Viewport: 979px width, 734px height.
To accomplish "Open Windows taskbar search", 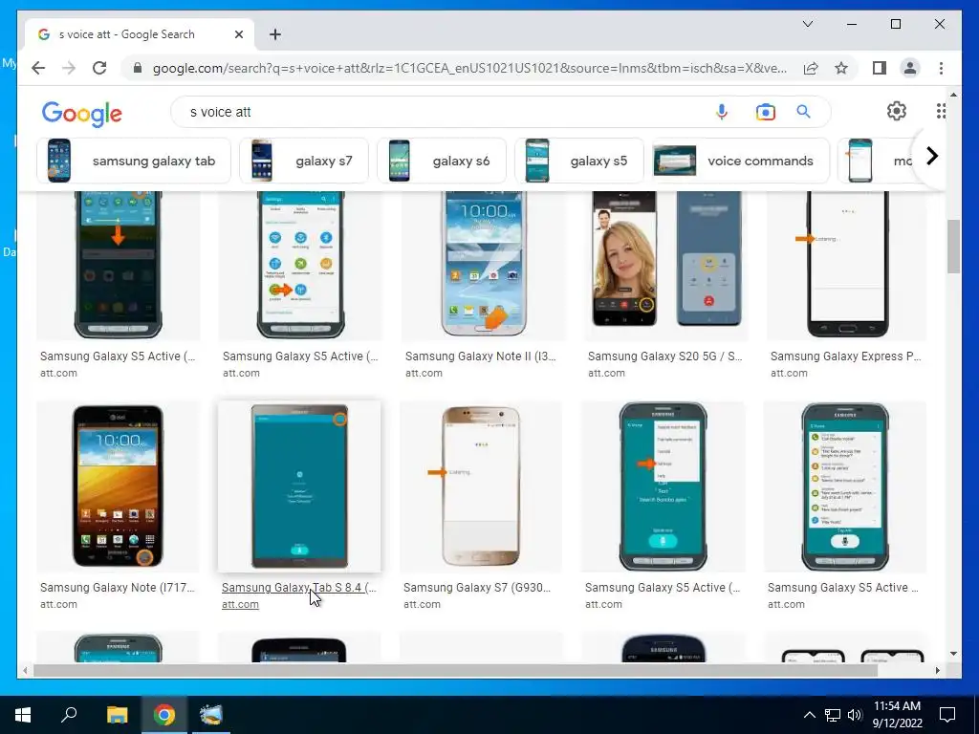I will [x=69, y=714].
